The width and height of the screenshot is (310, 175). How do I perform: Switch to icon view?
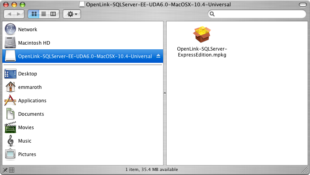tap(34, 14)
